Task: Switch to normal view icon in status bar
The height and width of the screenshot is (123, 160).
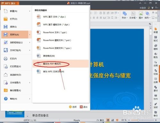Action: pos(108,120)
